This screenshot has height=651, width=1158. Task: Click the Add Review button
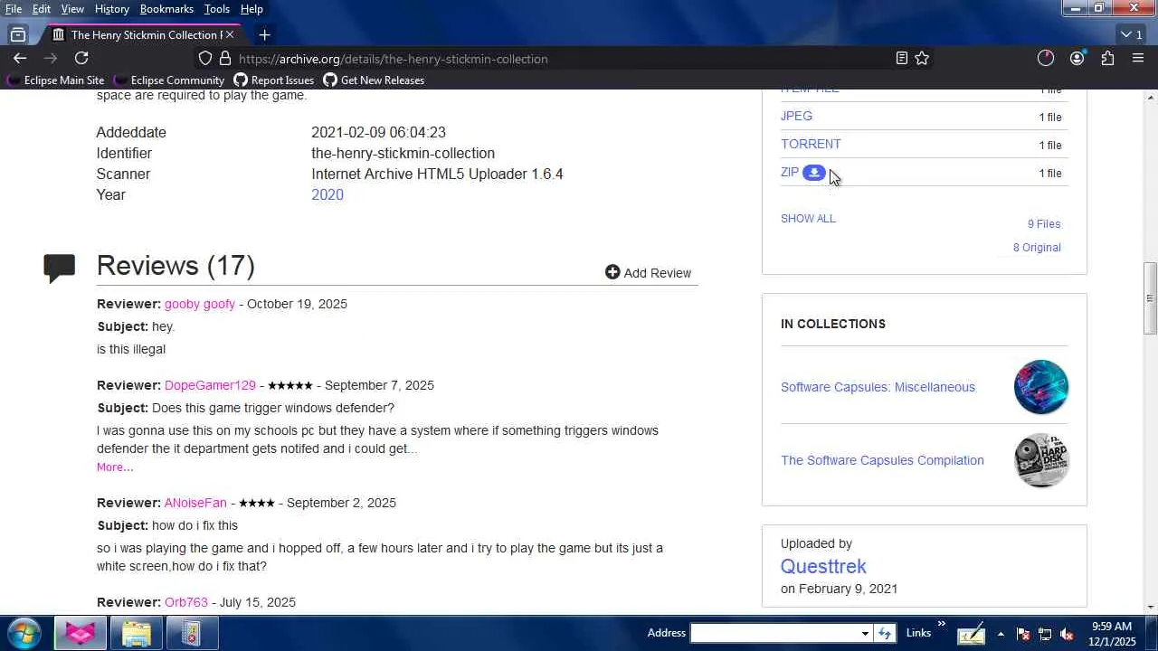click(649, 273)
